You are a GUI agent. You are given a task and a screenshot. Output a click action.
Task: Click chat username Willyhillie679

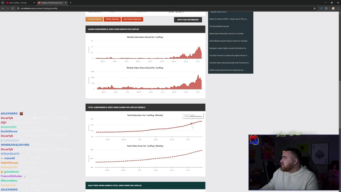tap(10, 154)
